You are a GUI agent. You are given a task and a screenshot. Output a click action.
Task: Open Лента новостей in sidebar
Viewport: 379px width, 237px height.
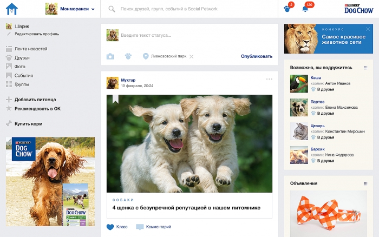[31, 49]
